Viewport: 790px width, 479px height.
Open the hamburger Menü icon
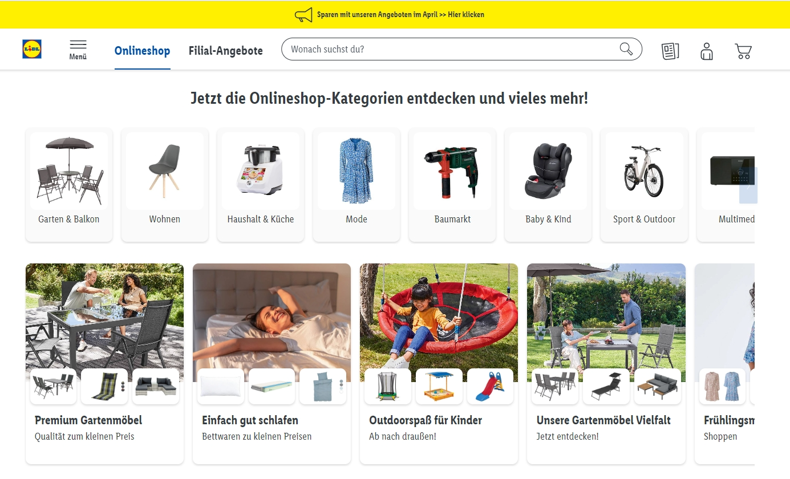pyautogui.click(x=78, y=50)
